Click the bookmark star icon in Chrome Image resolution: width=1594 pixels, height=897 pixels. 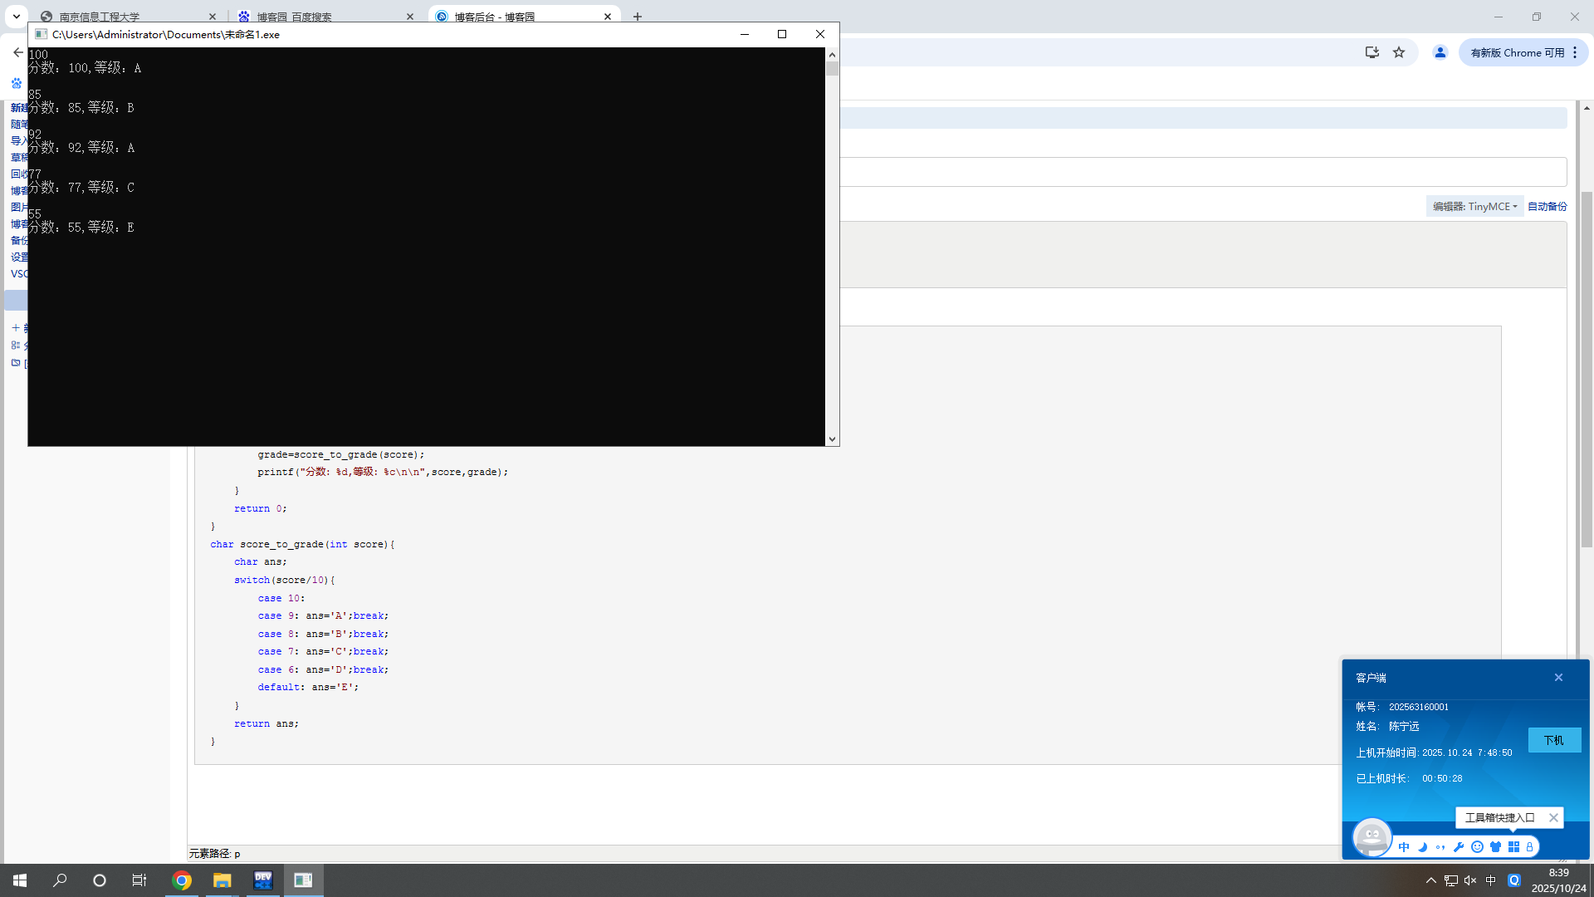click(1399, 52)
